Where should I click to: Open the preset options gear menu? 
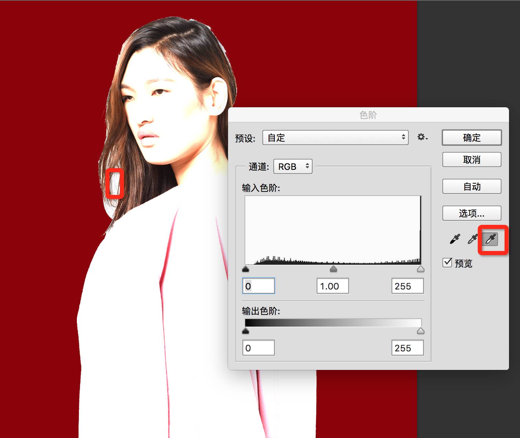click(422, 137)
